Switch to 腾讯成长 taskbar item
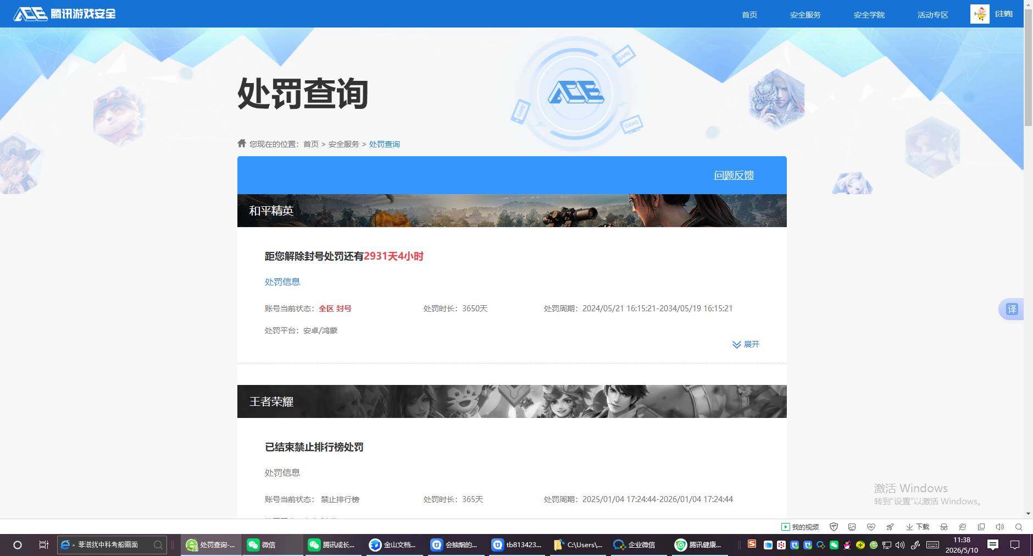Viewport: 1033px width, 556px height. 334,545
